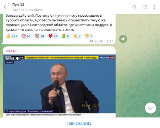Toggle thumbs up reaction with 227
This screenshot has height=128, width=160.
(x=12, y=36)
